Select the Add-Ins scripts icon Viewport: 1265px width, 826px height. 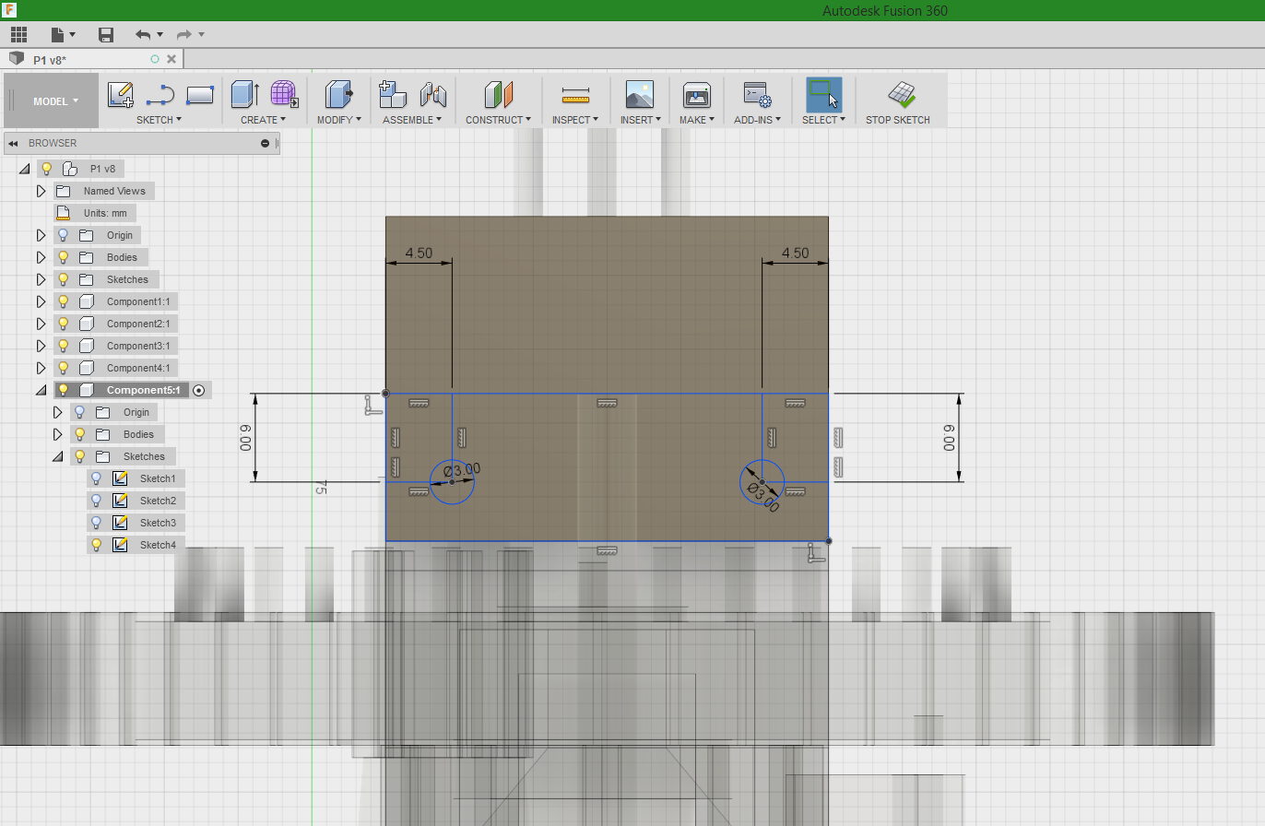(x=757, y=95)
